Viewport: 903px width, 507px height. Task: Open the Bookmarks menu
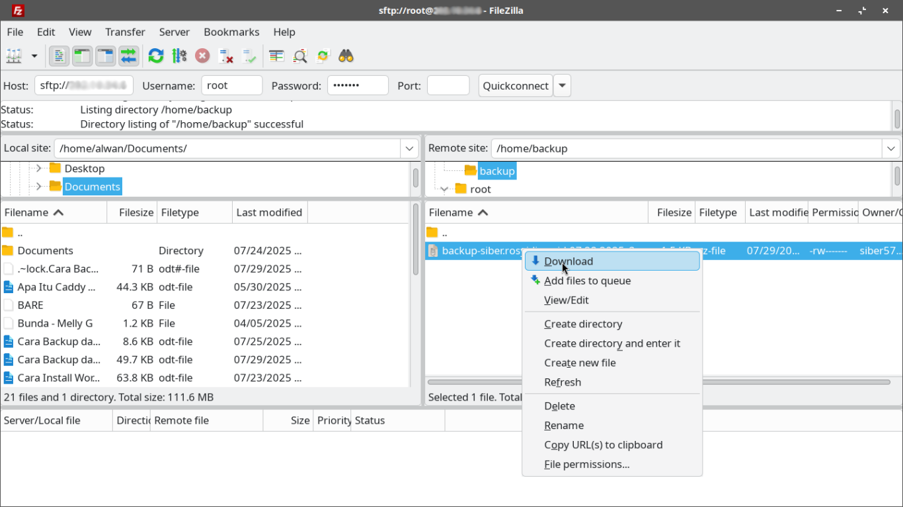[x=231, y=32]
